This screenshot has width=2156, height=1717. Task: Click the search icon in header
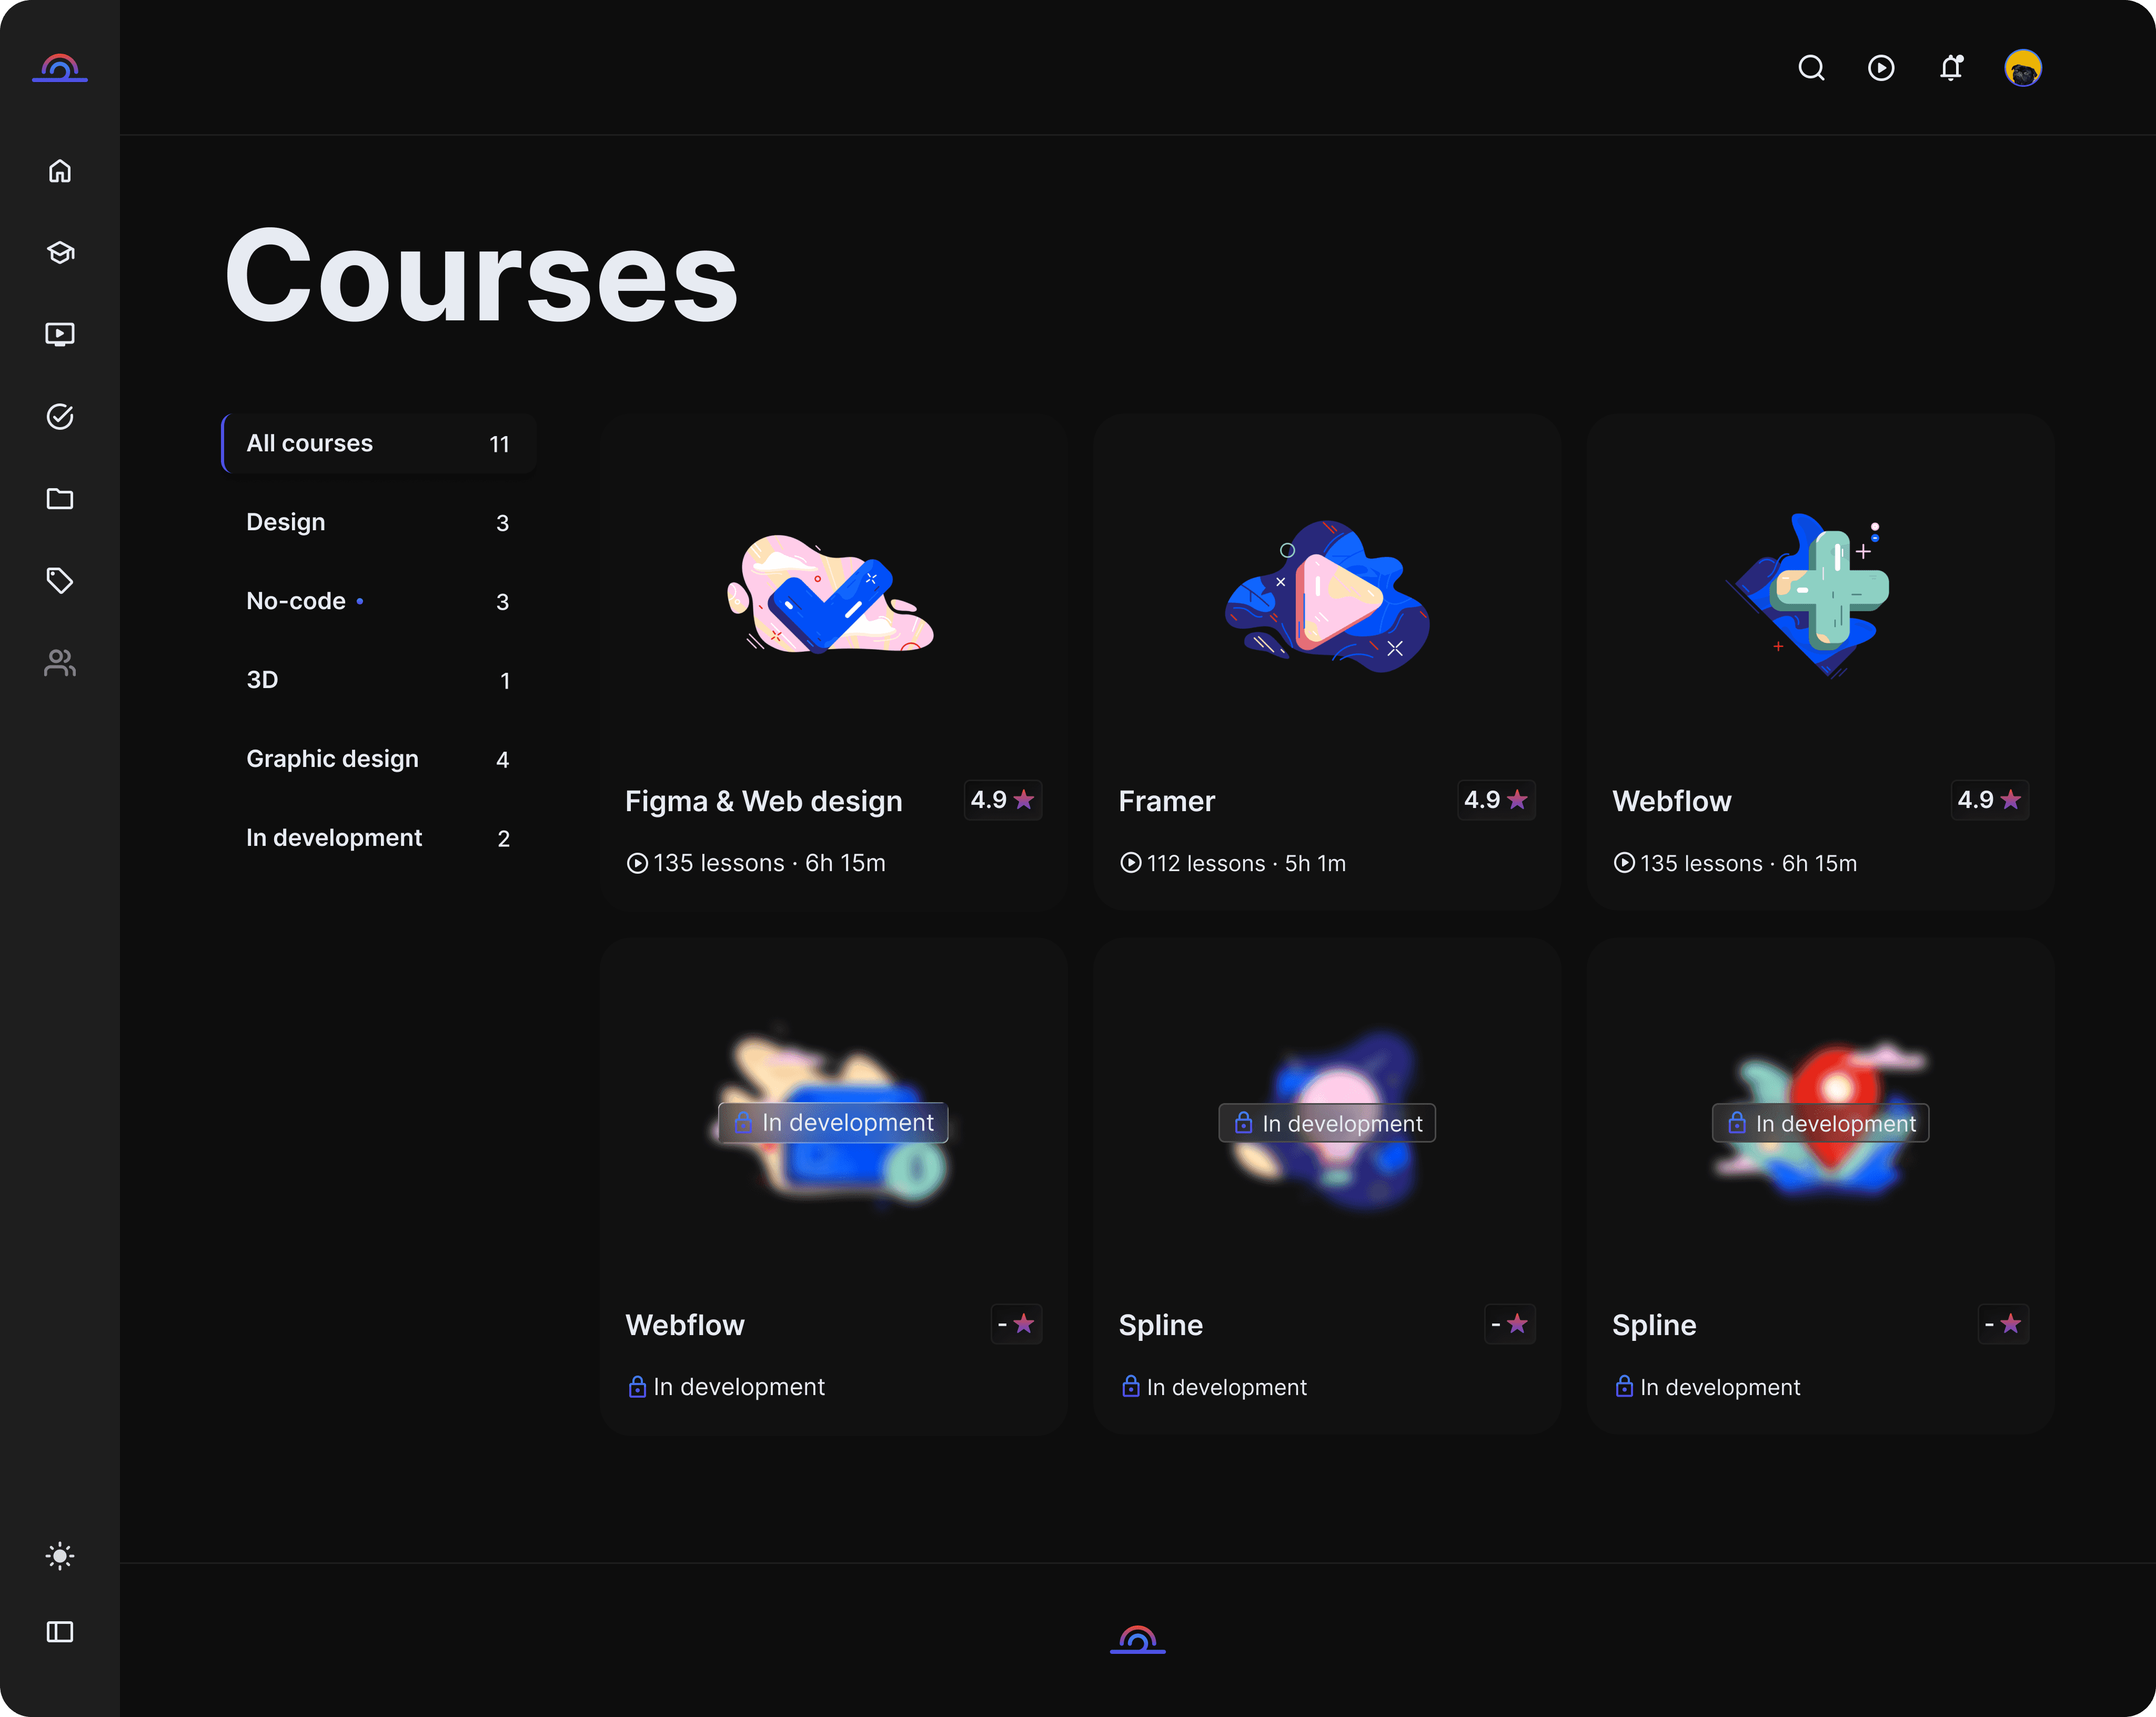pyautogui.click(x=1811, y=68)
